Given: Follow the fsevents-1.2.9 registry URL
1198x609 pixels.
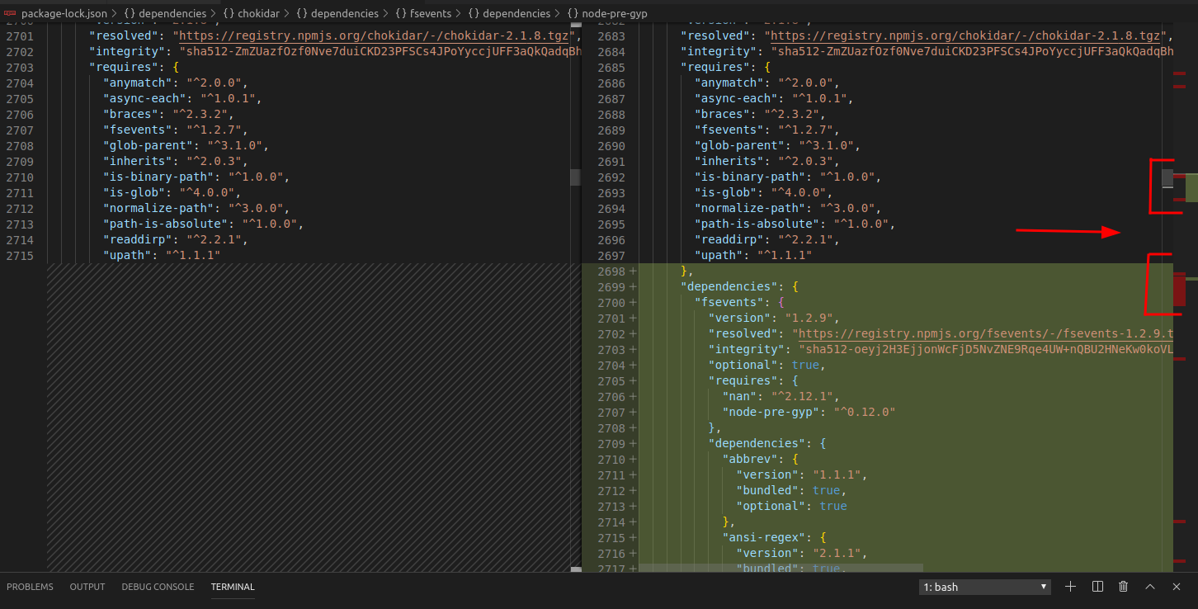Looking at the screenshot, I should click(985, 334).
